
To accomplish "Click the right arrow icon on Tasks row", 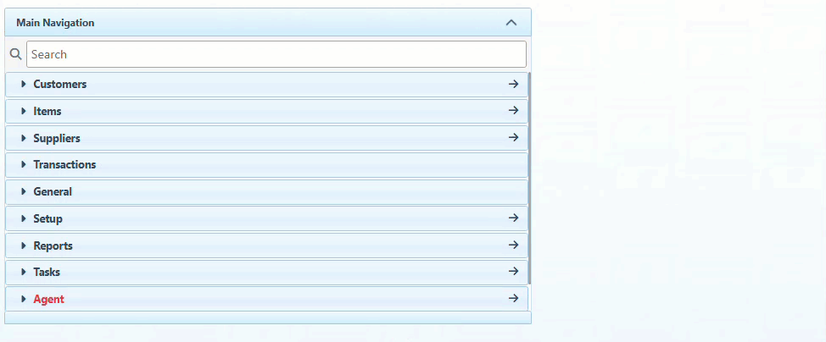I will [x=513, y=272].
